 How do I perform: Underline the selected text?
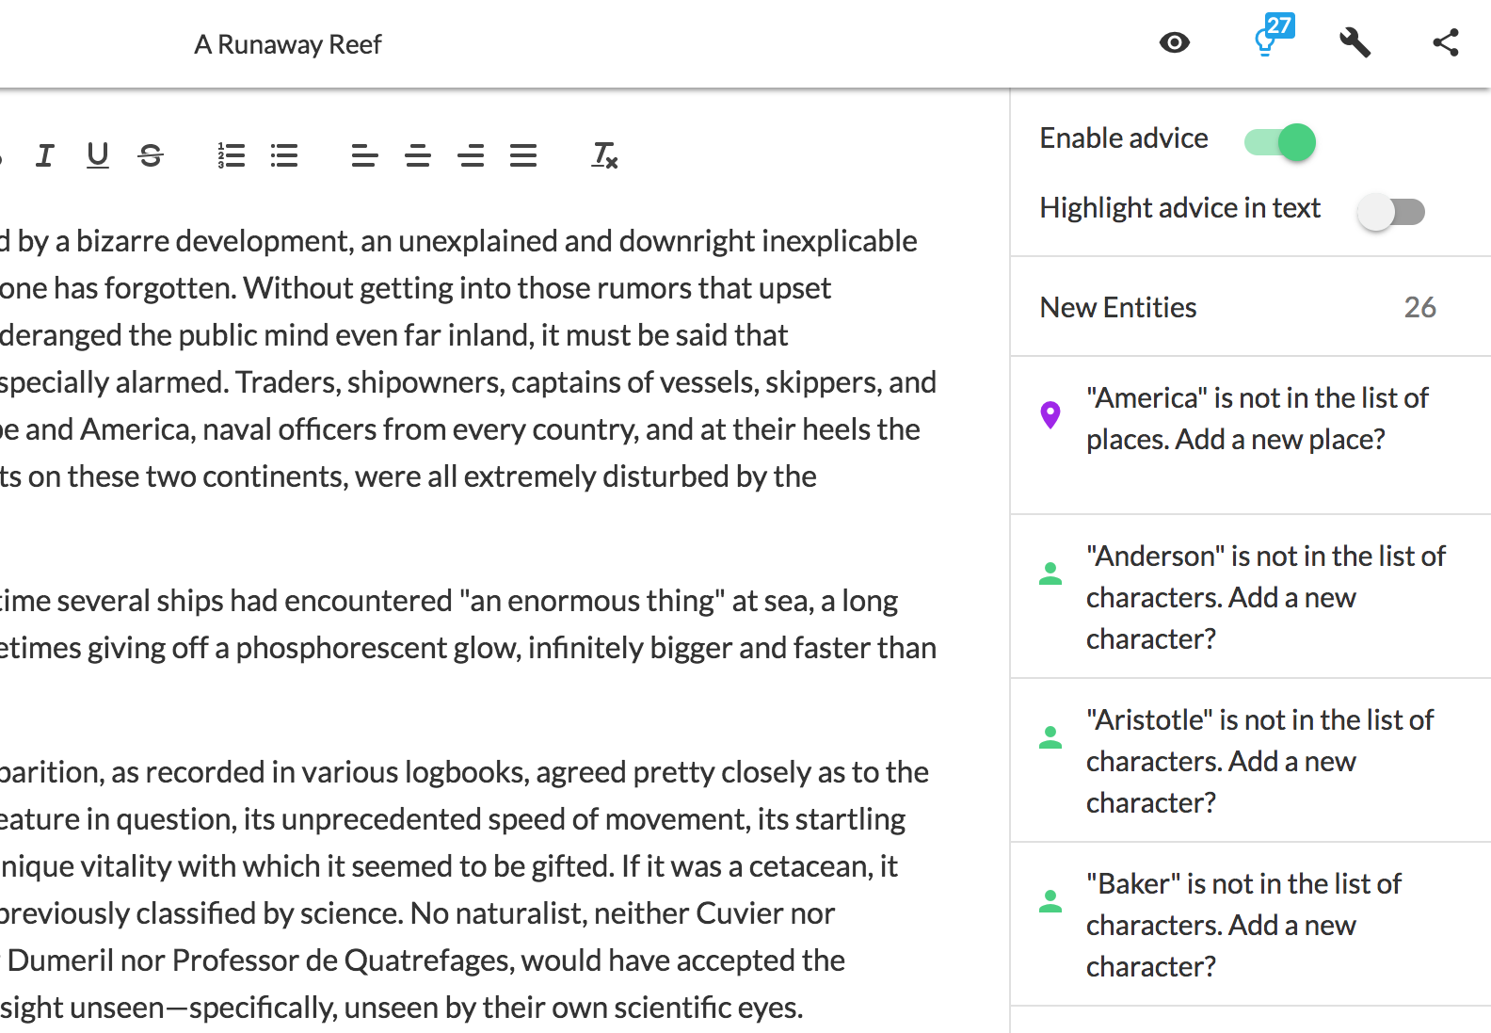pos(98,154)
